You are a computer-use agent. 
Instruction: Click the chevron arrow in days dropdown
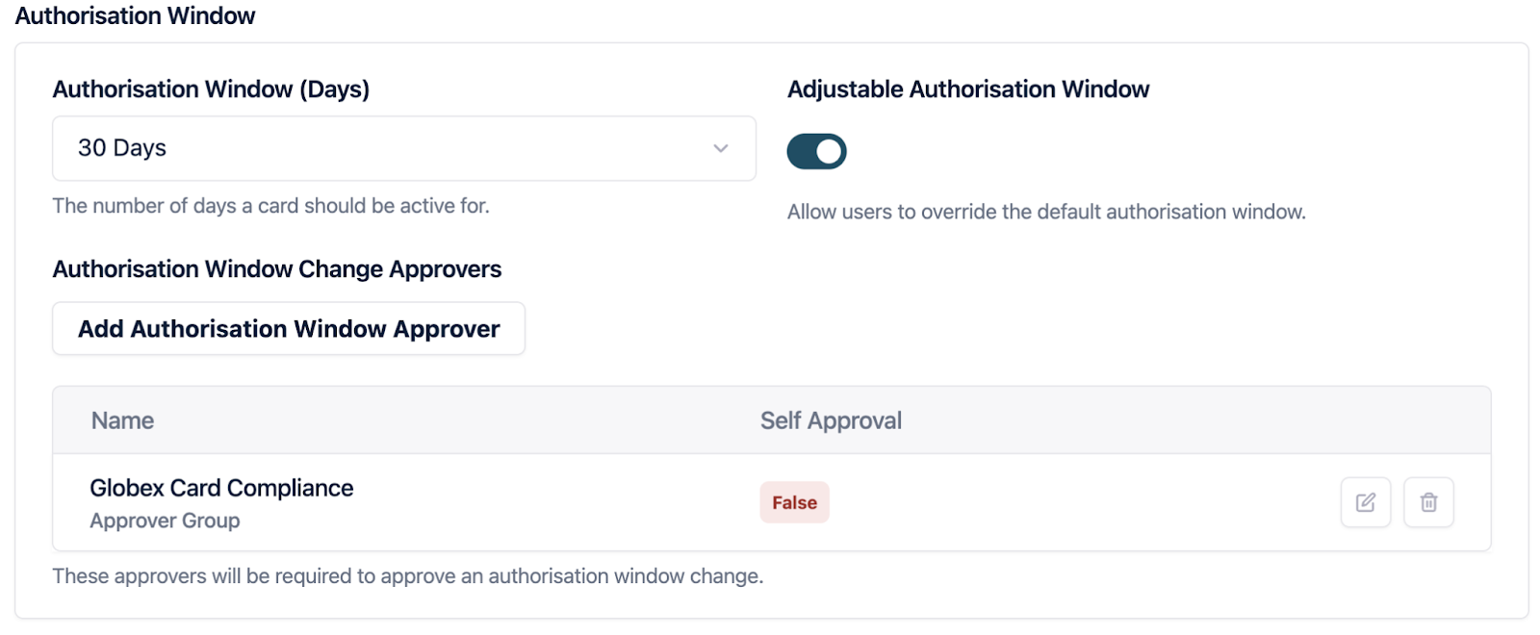tap(720, 148)
